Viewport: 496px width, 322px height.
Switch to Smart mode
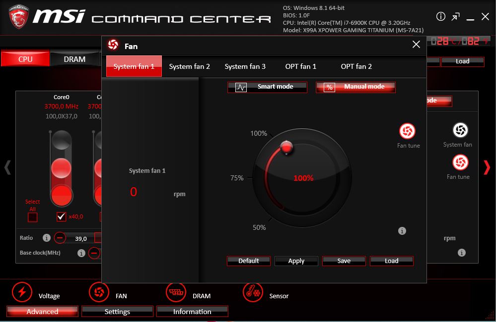tap(267, 87)
